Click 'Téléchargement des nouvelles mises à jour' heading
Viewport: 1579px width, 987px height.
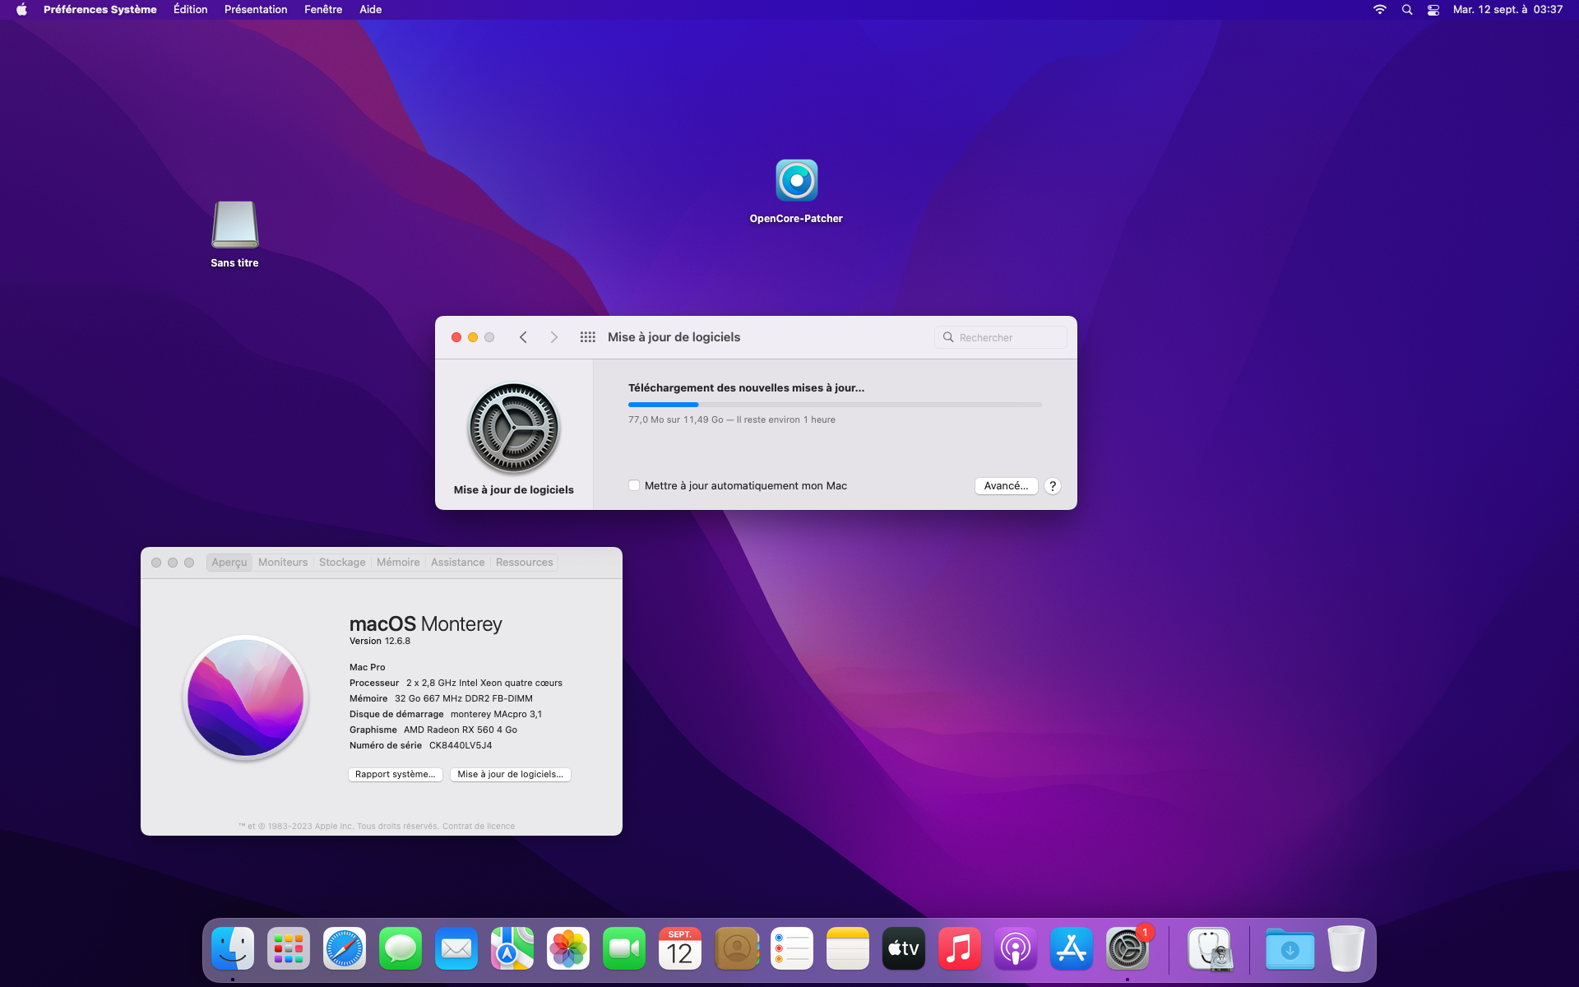[x=746, y=388]
